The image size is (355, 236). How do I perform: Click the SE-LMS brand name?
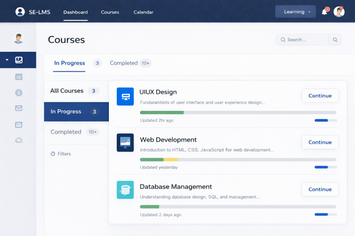(40, 12)
